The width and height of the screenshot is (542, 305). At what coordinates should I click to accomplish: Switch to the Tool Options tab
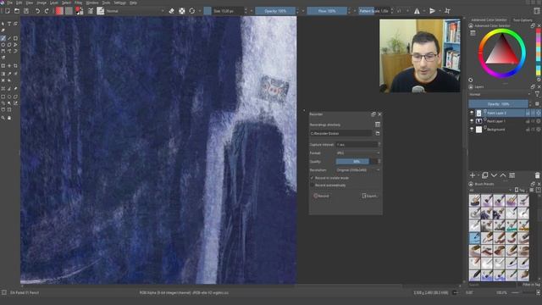click(x=523, y=20)
